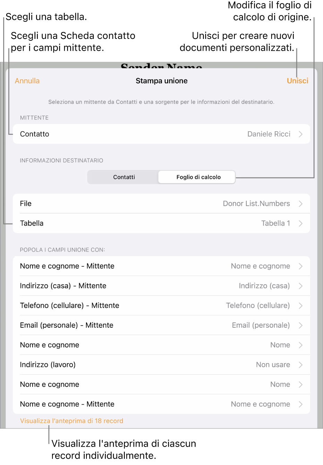The image size is (323, 465).
Task: Open the Telefono (cellulare) - Mittente row
Action: (x=161, y=305)
